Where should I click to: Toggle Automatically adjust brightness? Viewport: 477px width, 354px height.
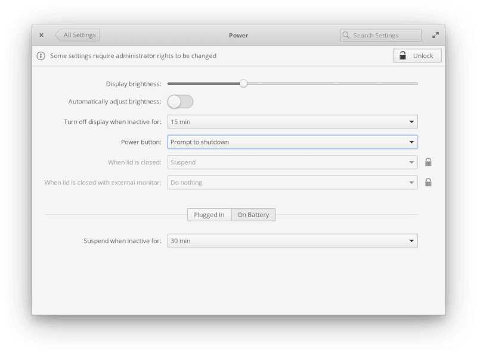click(x=180, y=102)
